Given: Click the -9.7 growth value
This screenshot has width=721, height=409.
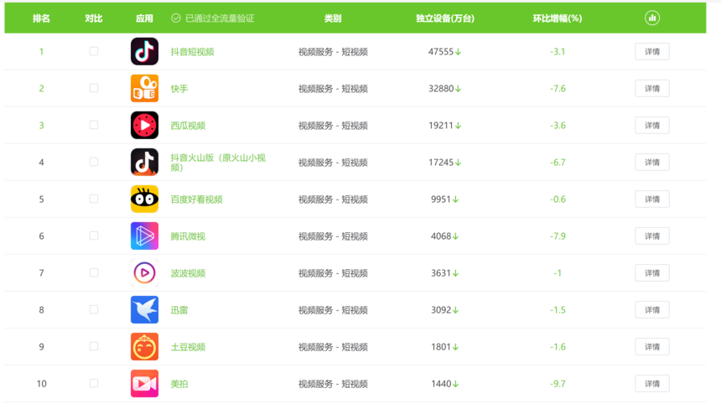Looking at the screenshot, I should click(x=558, y=384).
